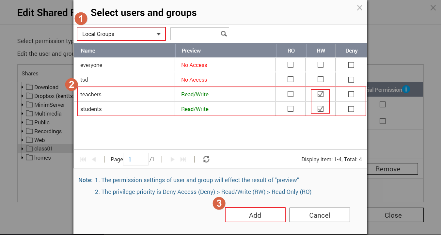Close the Select users and groups dialog
This screenshot has height=235, width=441.
(x=359, y=8)
